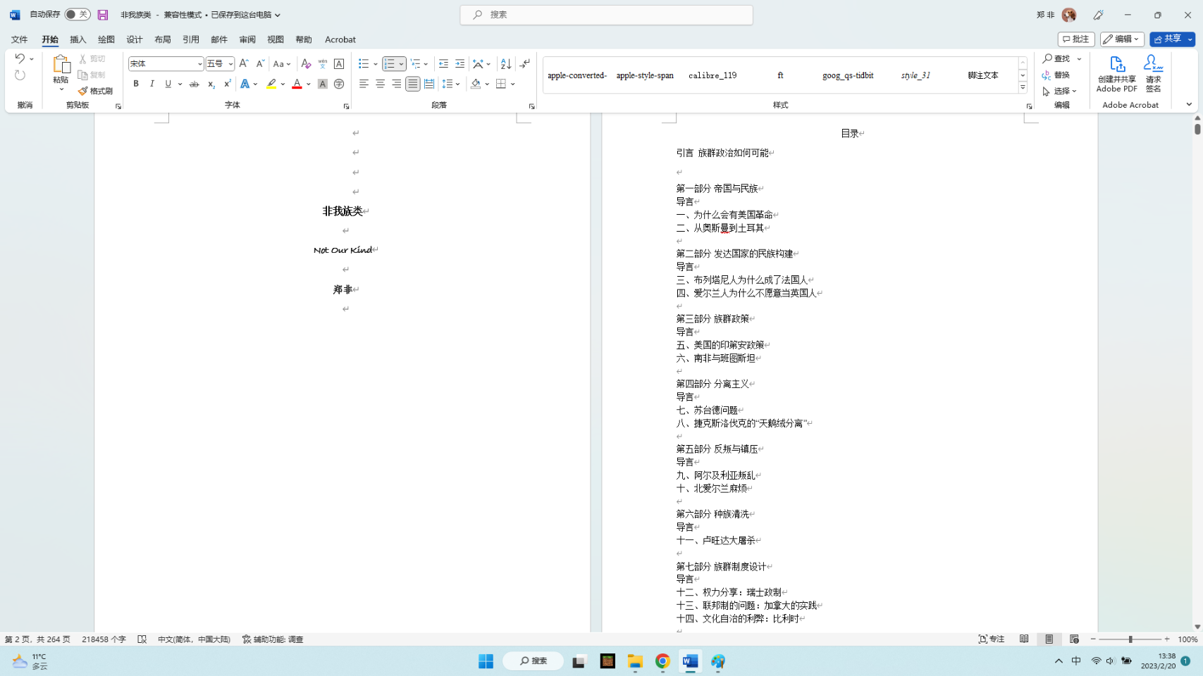Click the 共享 (Share) button
This screenshot has width=1203, height=676.
pyautogui.click(x=1167, y=39)
